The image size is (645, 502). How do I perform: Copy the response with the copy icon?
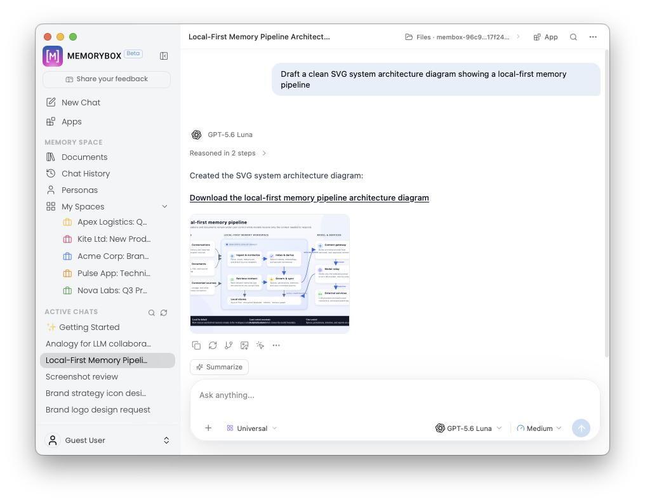coord(196,345)
